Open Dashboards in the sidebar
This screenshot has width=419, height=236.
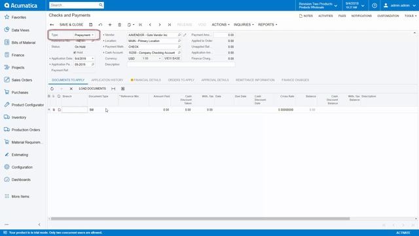click(x=21, y=179)
